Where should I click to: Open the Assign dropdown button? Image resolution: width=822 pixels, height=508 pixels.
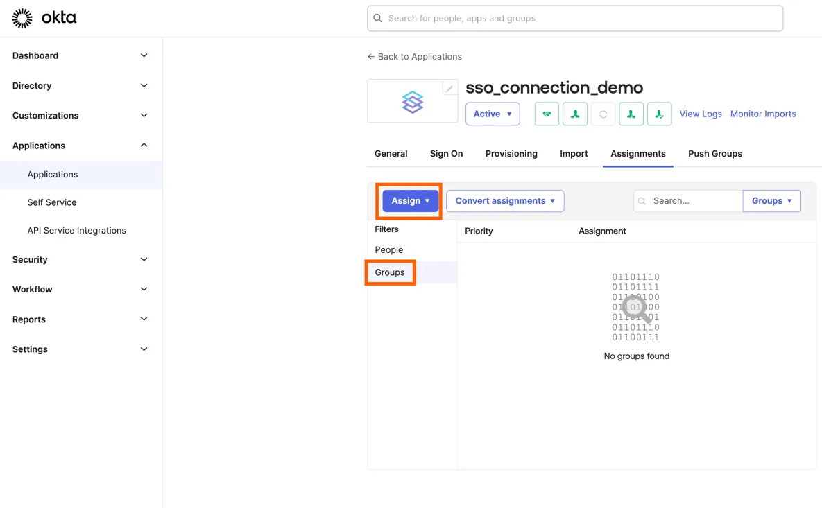click(x=410, y=200)
